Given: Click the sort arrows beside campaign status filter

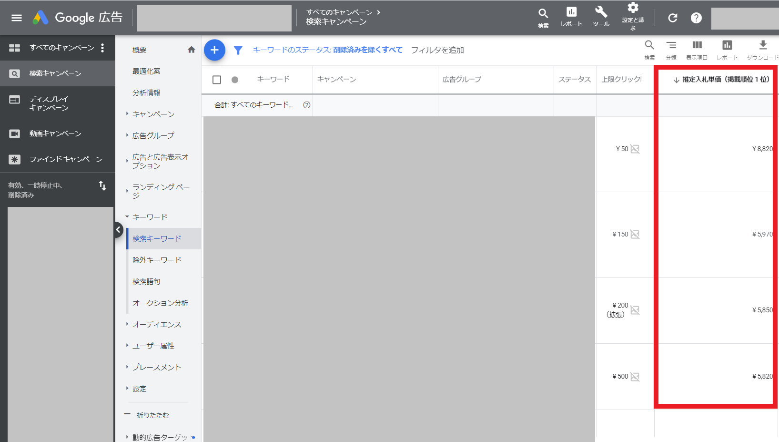Looking at the screenshot, I should (x=102, y=185).
